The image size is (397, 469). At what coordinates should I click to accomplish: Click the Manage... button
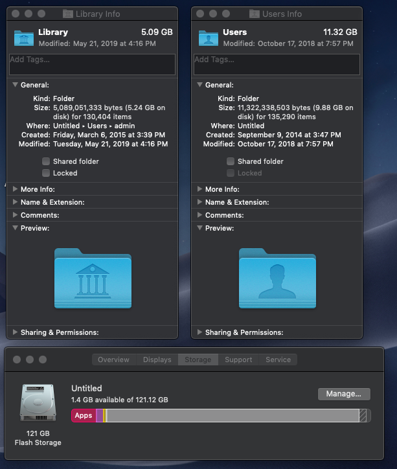point(344,394)
